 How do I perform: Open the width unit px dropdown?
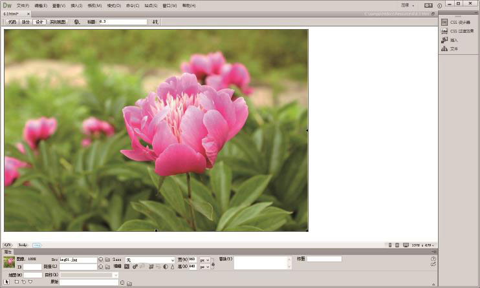coord(204,260)
